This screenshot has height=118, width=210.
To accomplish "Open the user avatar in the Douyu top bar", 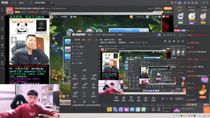I will point(180,3).
